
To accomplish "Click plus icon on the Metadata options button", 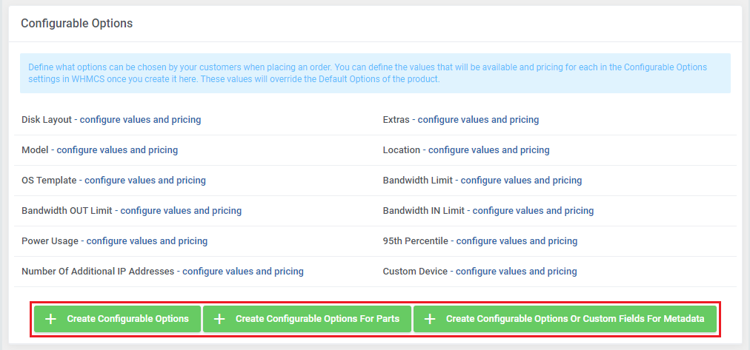I will click(430, 319).
